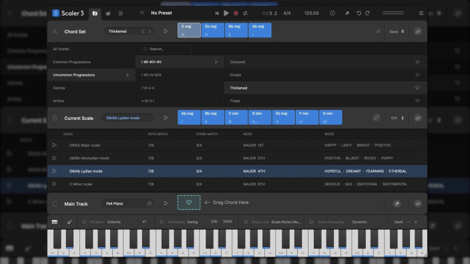The image size is (470, 264).
Task: Click the Main Track export arrow button
Action: (397, 203)
